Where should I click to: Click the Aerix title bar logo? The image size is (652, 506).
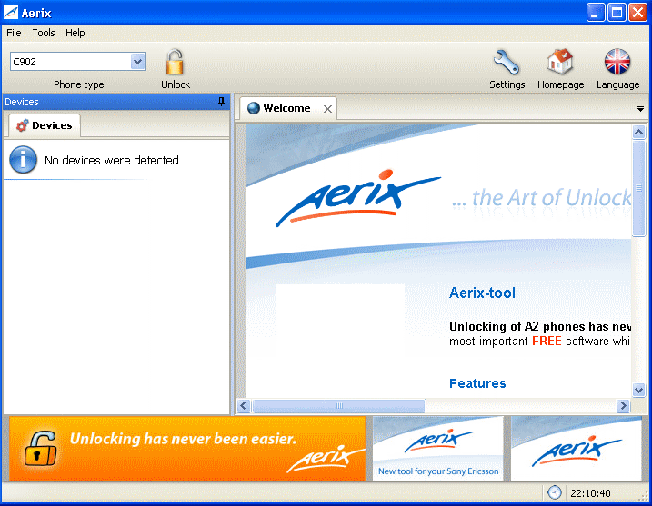pos(11,13)
